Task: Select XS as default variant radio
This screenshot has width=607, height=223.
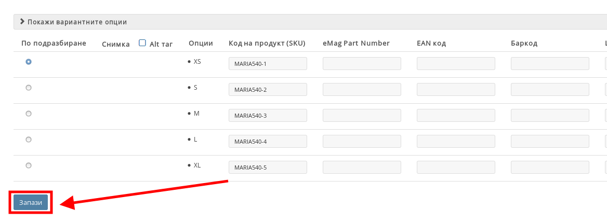Action: point(29,62)
